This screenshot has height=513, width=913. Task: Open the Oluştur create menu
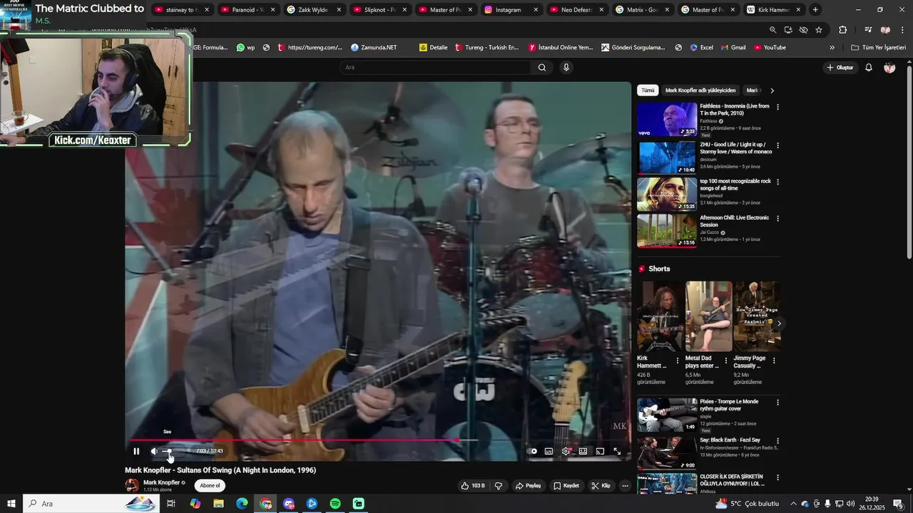[840, 67]
